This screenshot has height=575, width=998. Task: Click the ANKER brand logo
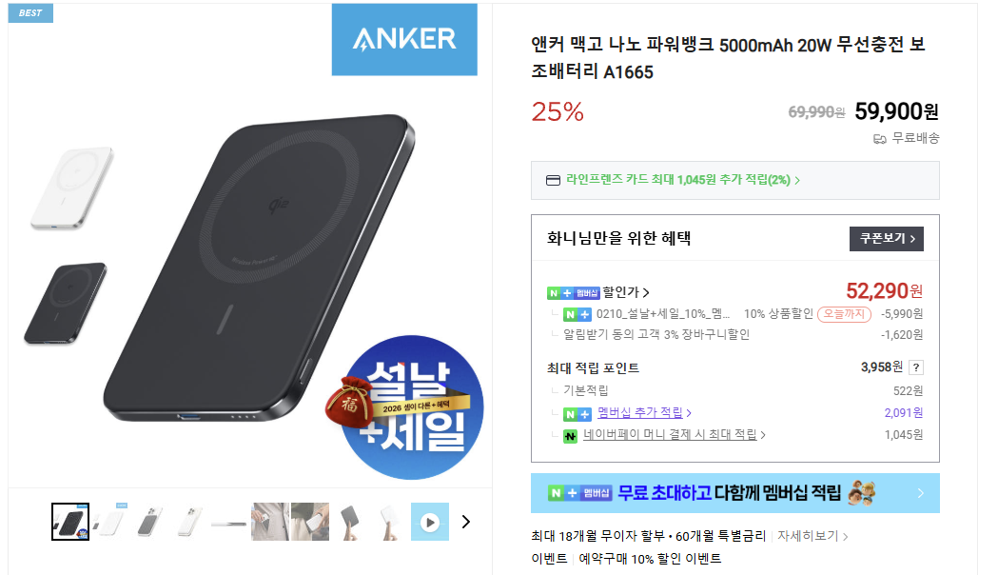pos(404,39)
